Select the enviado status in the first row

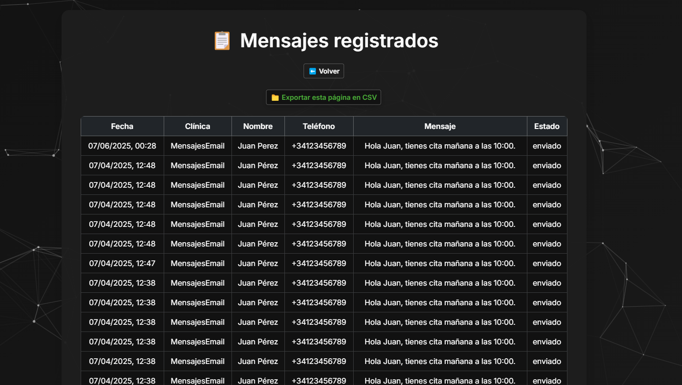546,146
